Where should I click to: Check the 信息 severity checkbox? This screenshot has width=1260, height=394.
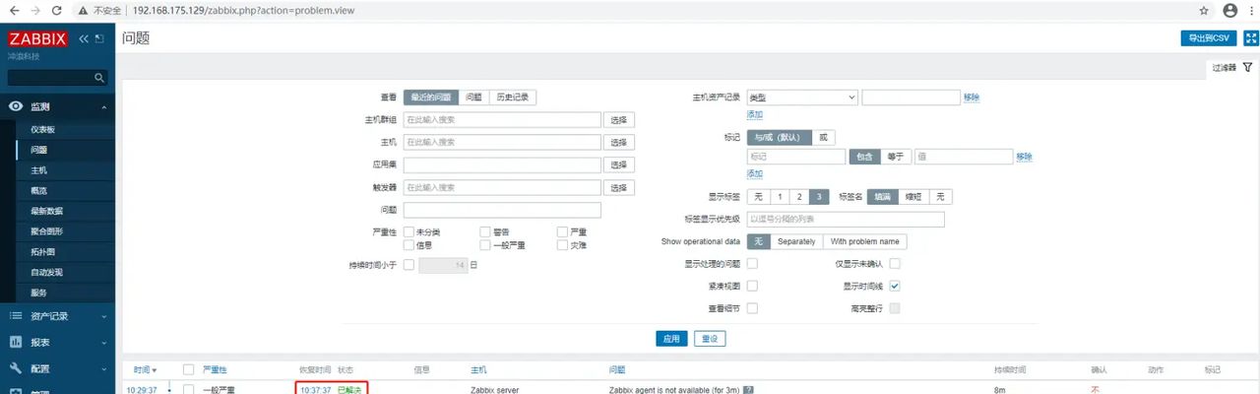coord(409,244)
